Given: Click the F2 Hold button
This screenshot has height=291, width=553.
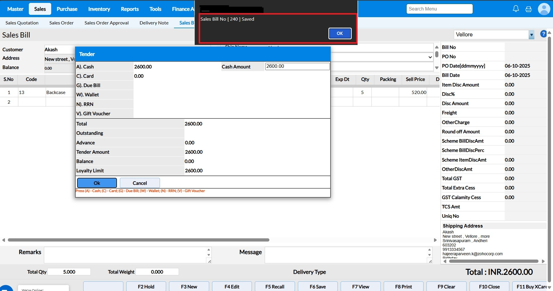Looking at the screenshot, I should [146, 287].
